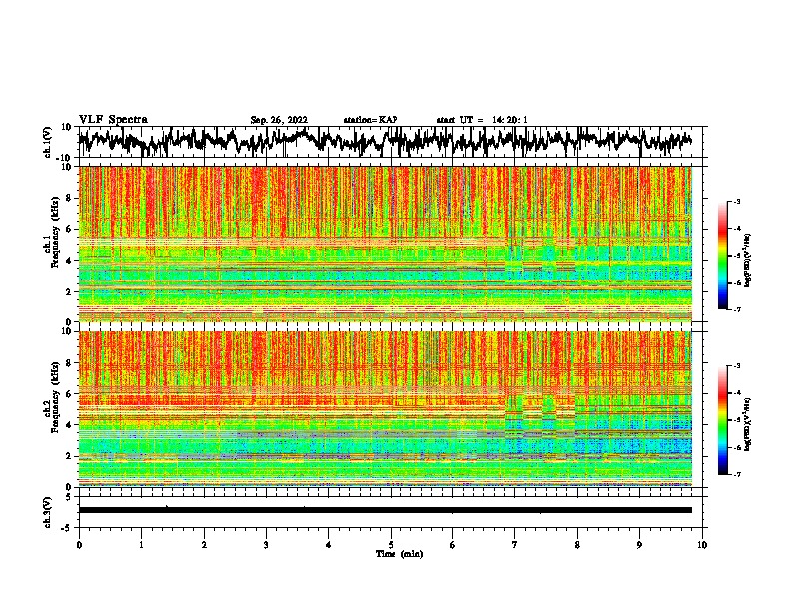Click inside the ch.2 frequency spectrogram
791x611 pixels.
click(386, 409)
